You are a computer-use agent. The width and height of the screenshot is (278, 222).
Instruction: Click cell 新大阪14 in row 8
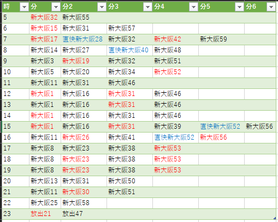(44, 50)
